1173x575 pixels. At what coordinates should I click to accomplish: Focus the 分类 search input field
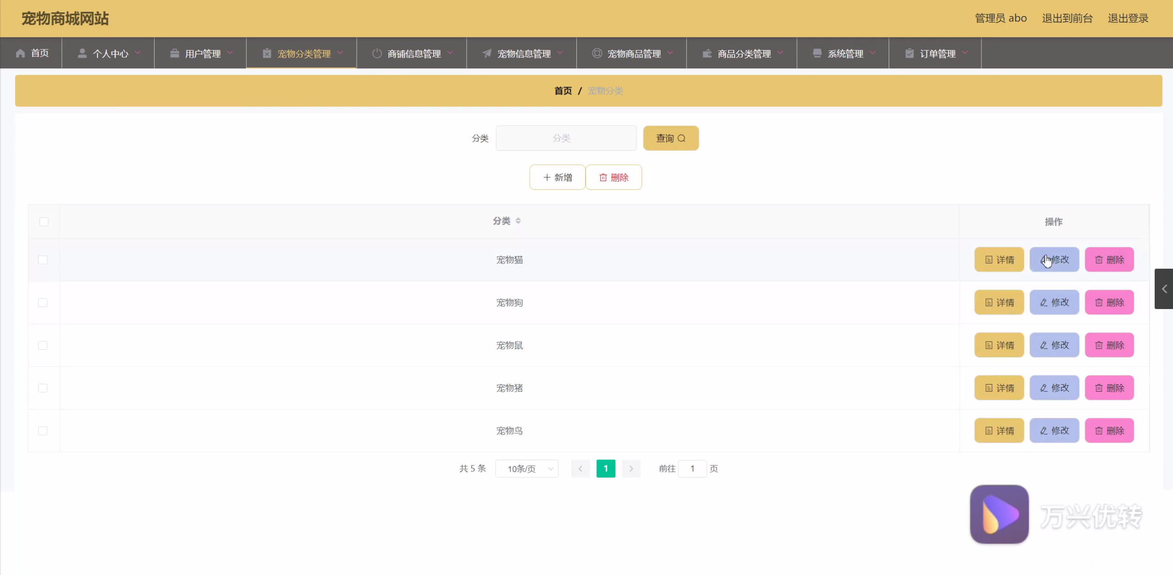(x=565, y=138)
